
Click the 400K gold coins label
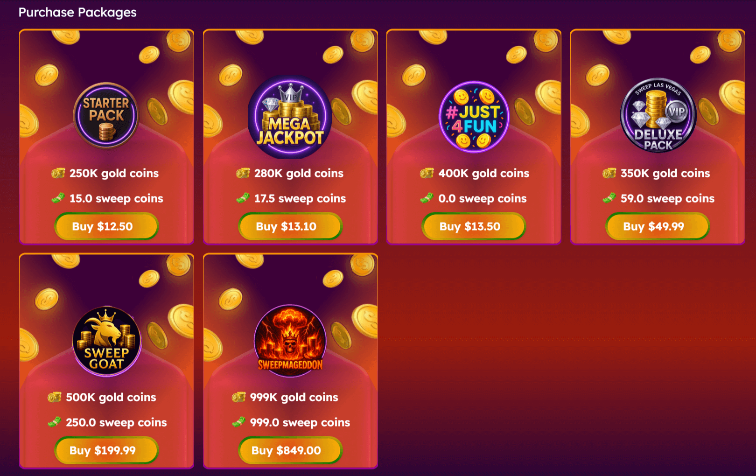[484, 173]
